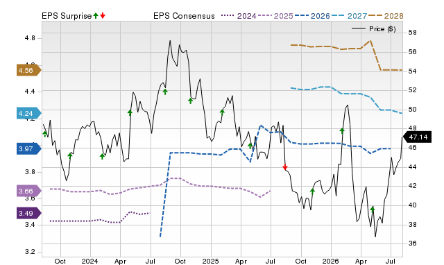444x265 pixels.
Task: Toggle the Price ($) line legend entry
Action: (x=373, y=29)
